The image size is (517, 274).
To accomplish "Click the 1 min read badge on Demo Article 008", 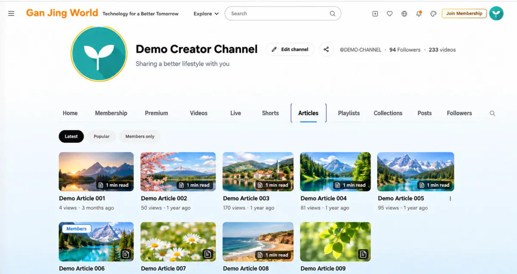I will [273, 255].
